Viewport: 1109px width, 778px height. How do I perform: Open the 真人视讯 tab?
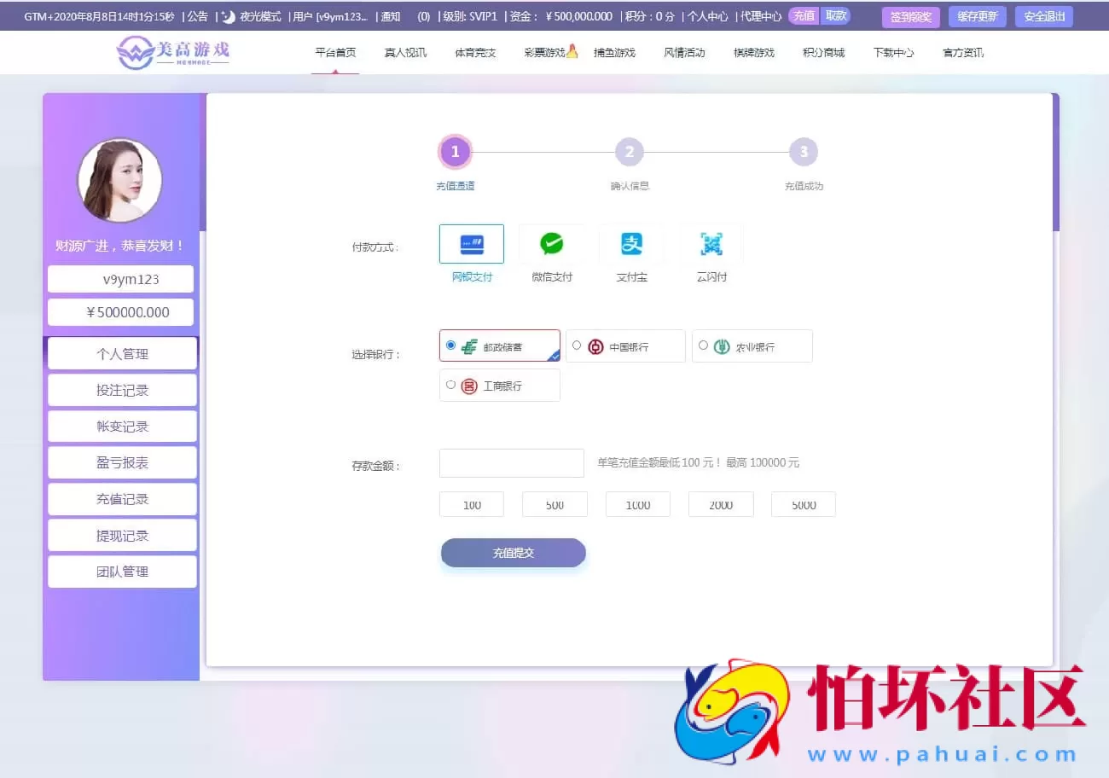coord(405,52)
